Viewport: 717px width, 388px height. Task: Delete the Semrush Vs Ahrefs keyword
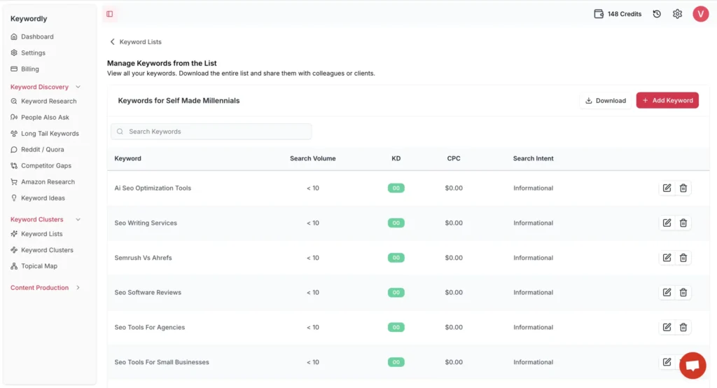coord(683,258)
